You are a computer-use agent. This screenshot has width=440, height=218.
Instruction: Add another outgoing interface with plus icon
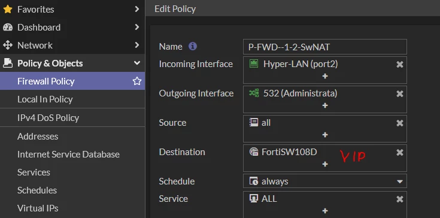click(x=325, y=105)
